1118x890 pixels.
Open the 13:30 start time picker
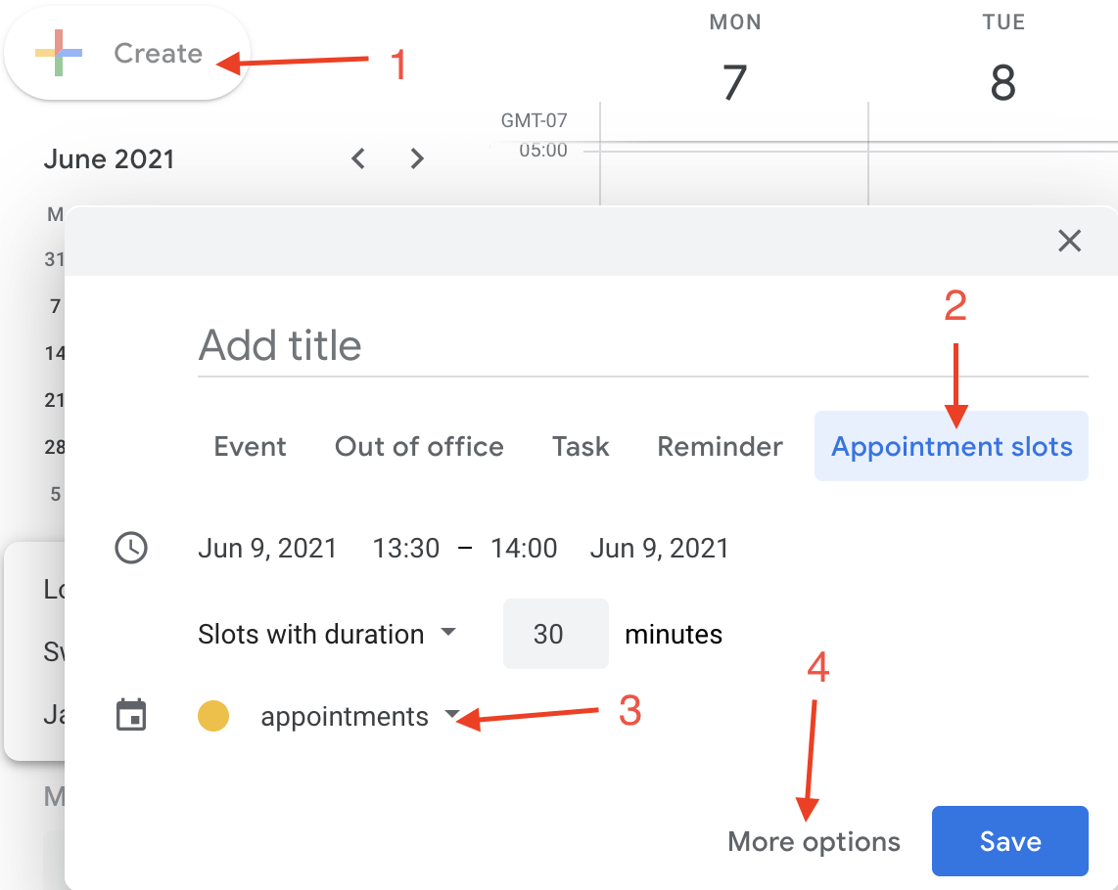point(405,548)
